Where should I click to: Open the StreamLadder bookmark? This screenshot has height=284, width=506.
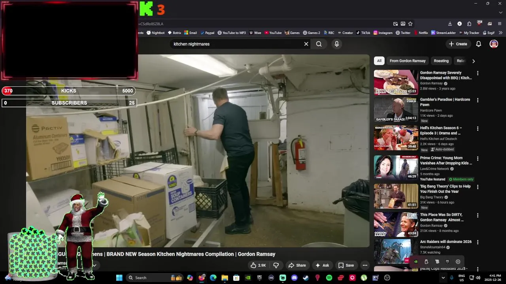tap(444, 33)
